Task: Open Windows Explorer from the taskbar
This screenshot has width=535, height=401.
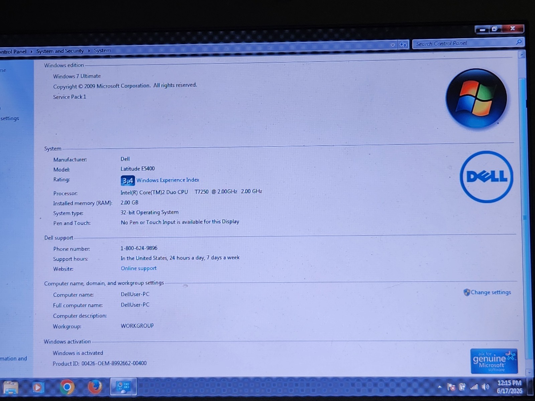Action: [x=11, y=388]
